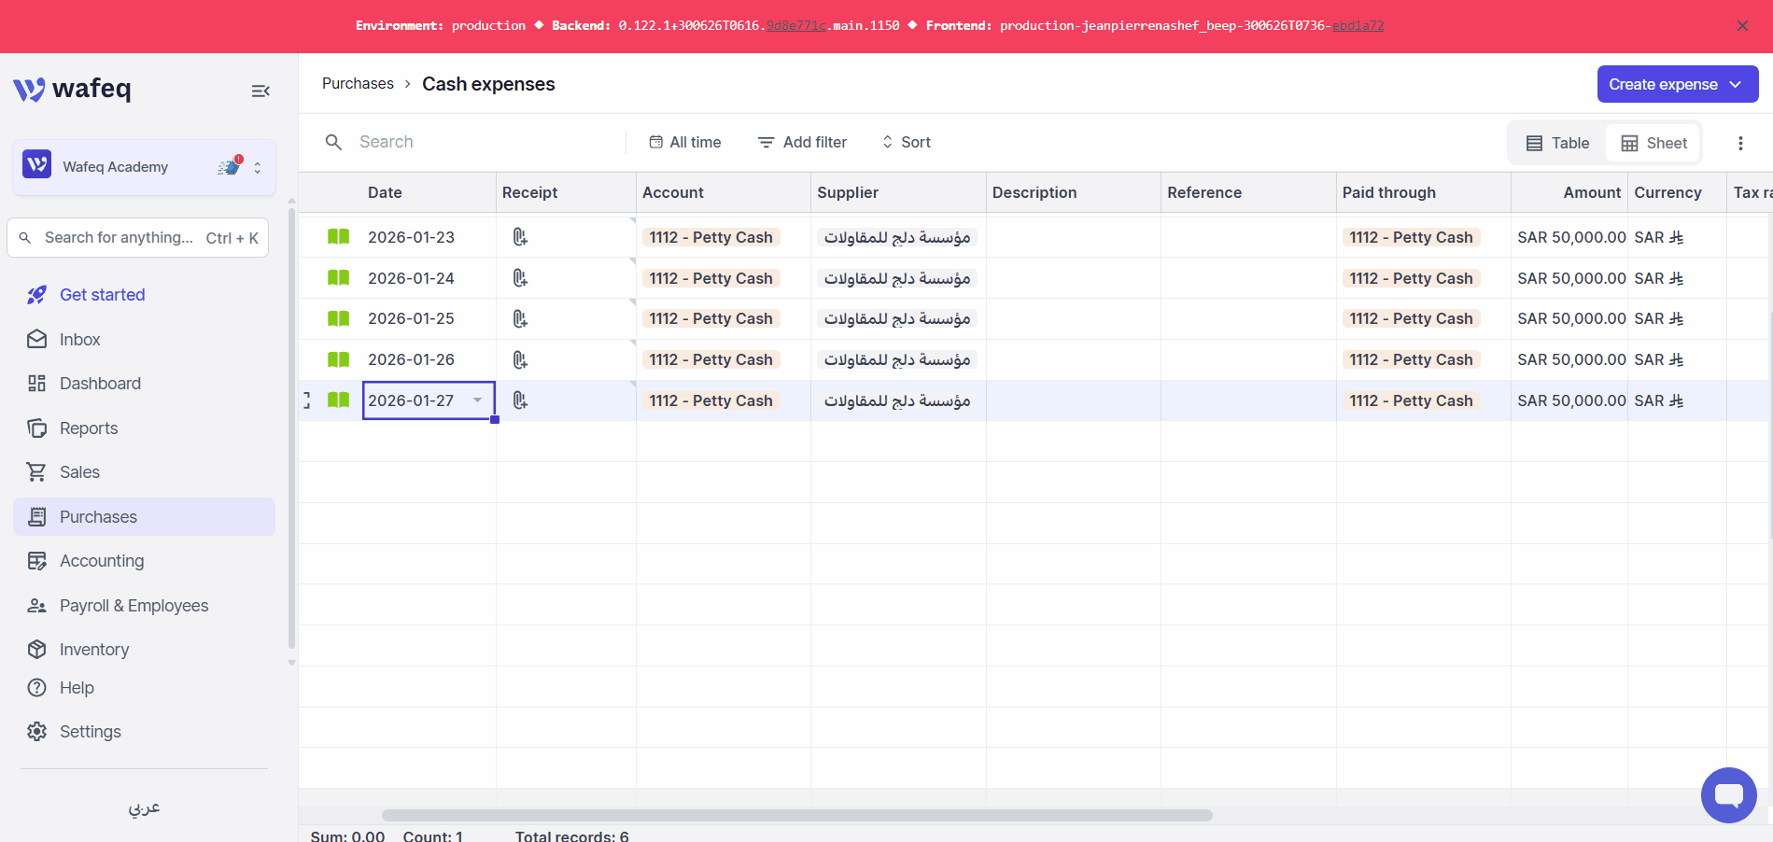The image size is (1773, 842).
Task: Close the environment banner
Action: pyautogui.click(x=1742, y=26)
